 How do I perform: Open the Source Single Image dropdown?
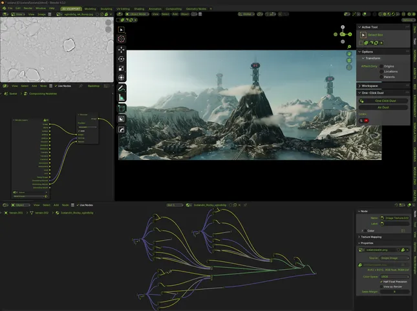click(x=394, y=258)
